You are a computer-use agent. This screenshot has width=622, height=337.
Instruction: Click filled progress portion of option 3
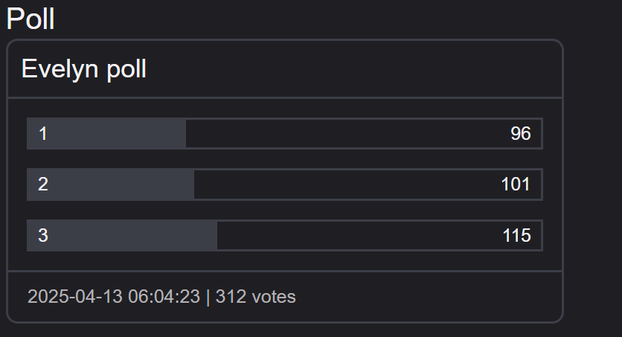click(122, 236)
